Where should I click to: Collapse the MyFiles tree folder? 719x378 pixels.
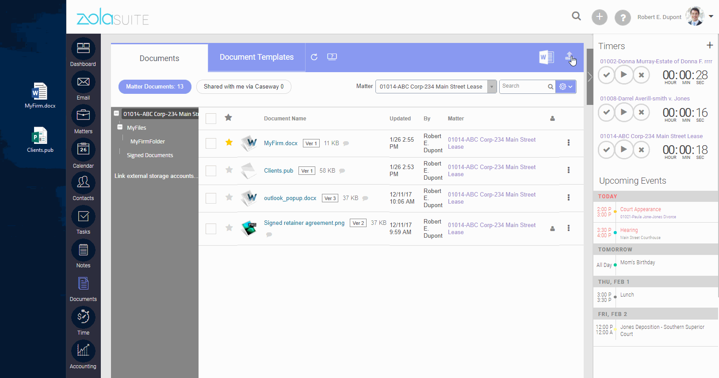coord(120,127)
